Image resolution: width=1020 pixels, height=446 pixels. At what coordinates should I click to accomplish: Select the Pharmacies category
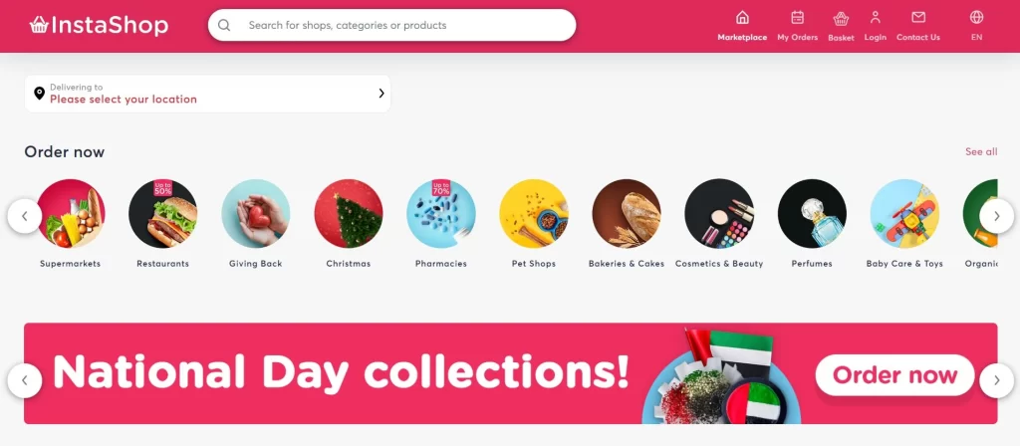click(x=441, y=223)
